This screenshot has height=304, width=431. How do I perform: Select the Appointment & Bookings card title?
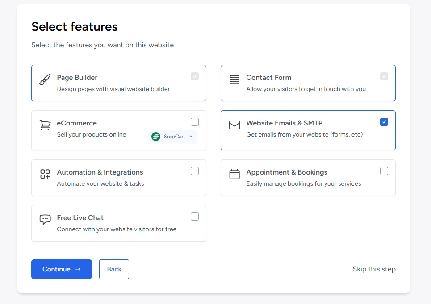coord(287,172)
